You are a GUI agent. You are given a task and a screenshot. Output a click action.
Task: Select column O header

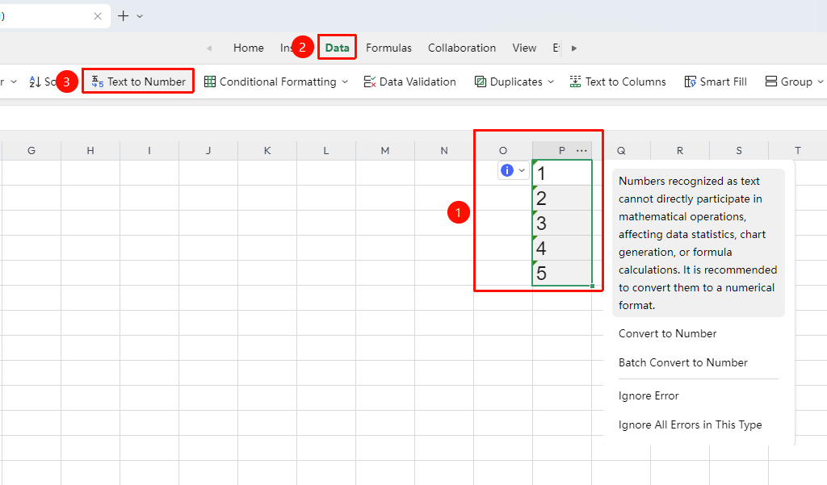click(503, 151)
